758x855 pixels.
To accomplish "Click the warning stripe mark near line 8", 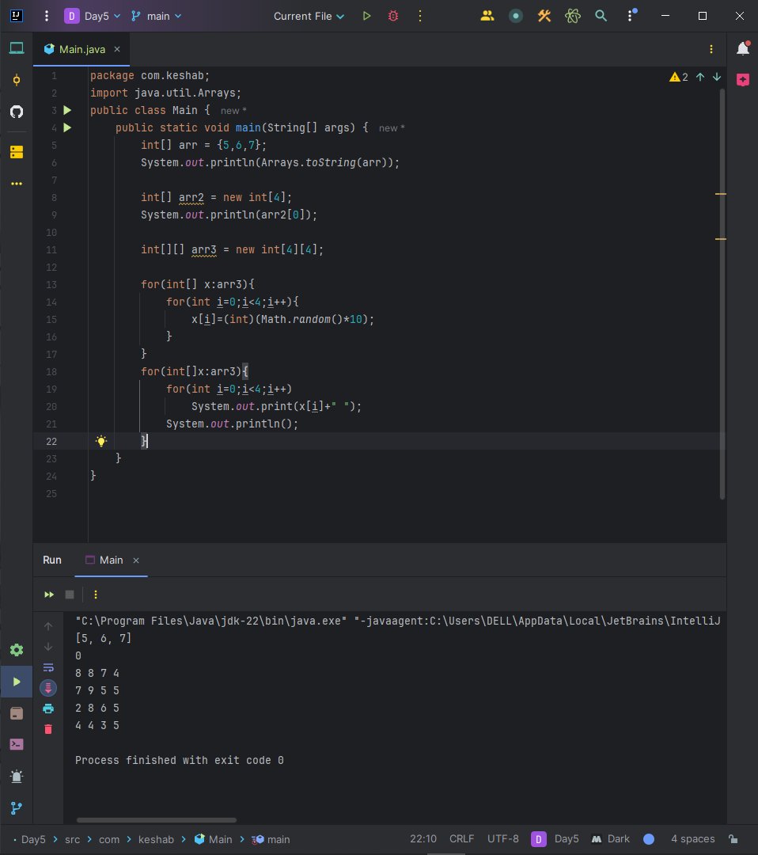I will [720, 194].
